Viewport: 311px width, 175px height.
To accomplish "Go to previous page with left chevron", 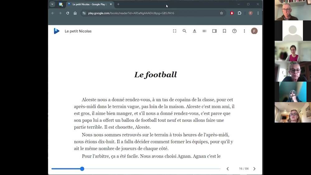I will (228, 169).
